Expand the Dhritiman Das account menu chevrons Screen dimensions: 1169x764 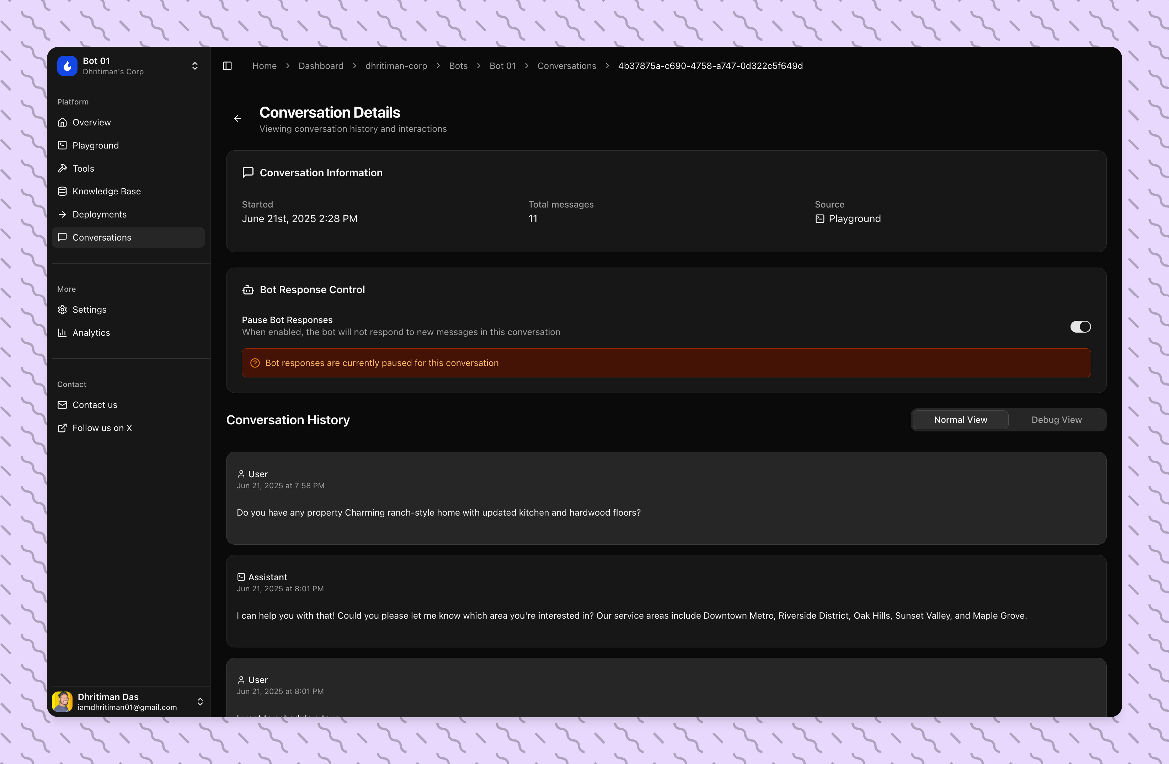coord(201,702)
